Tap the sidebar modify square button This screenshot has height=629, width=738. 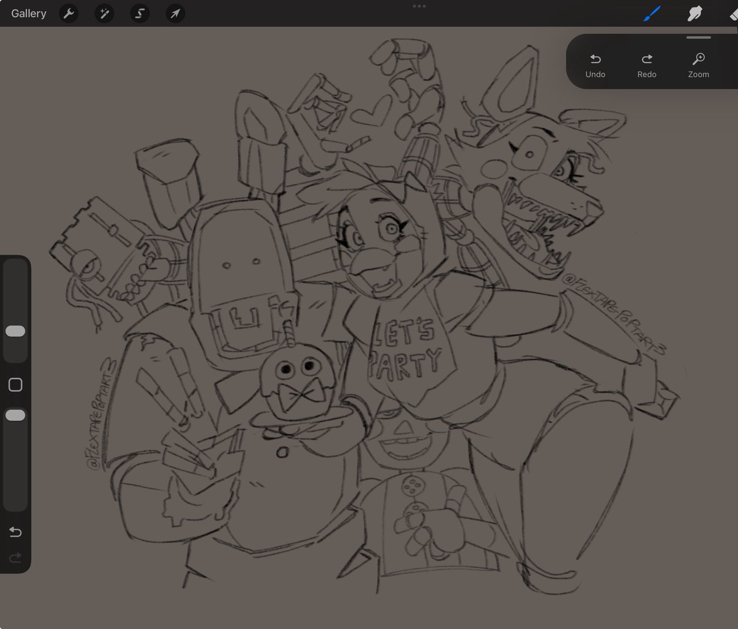[15, 385]
